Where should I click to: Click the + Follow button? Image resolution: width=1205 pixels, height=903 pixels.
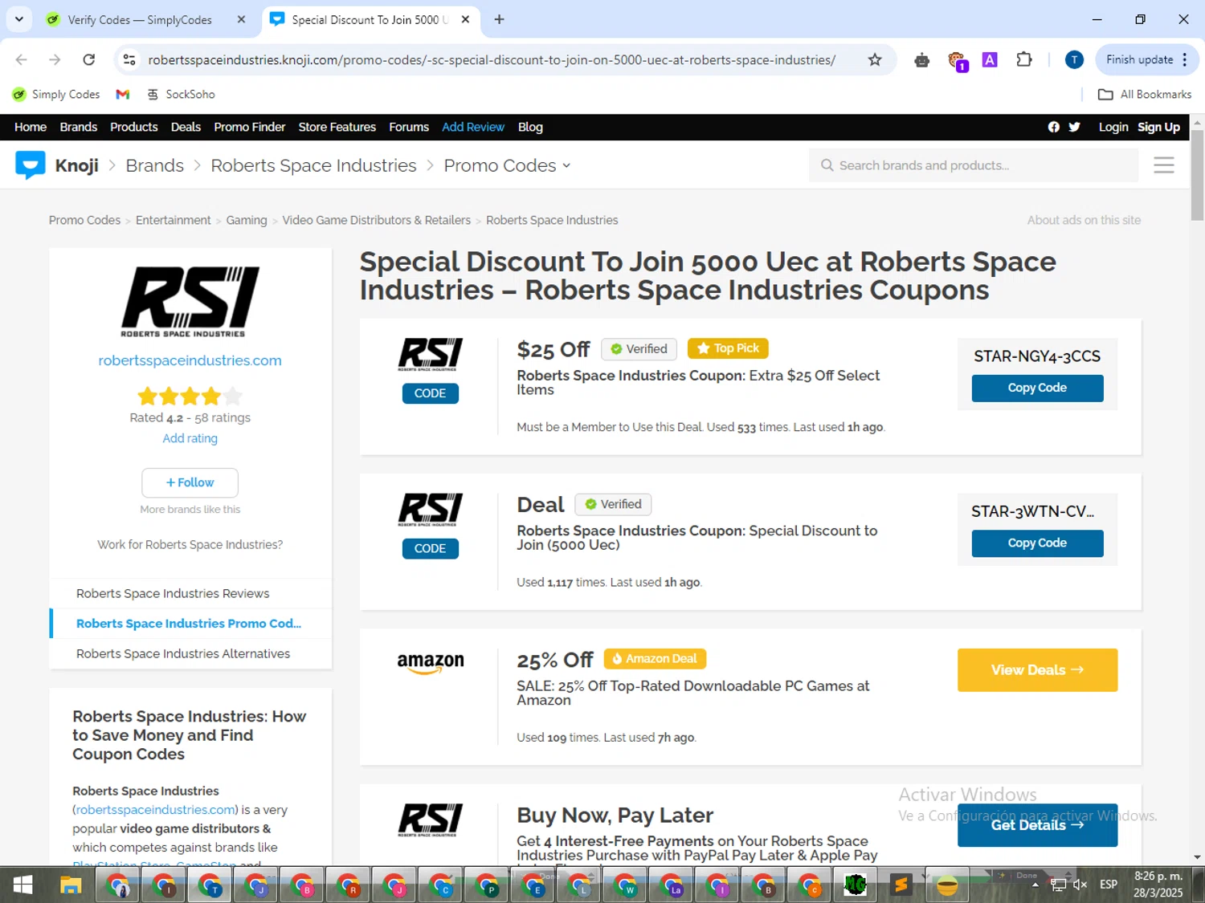[x=190, y=482]
